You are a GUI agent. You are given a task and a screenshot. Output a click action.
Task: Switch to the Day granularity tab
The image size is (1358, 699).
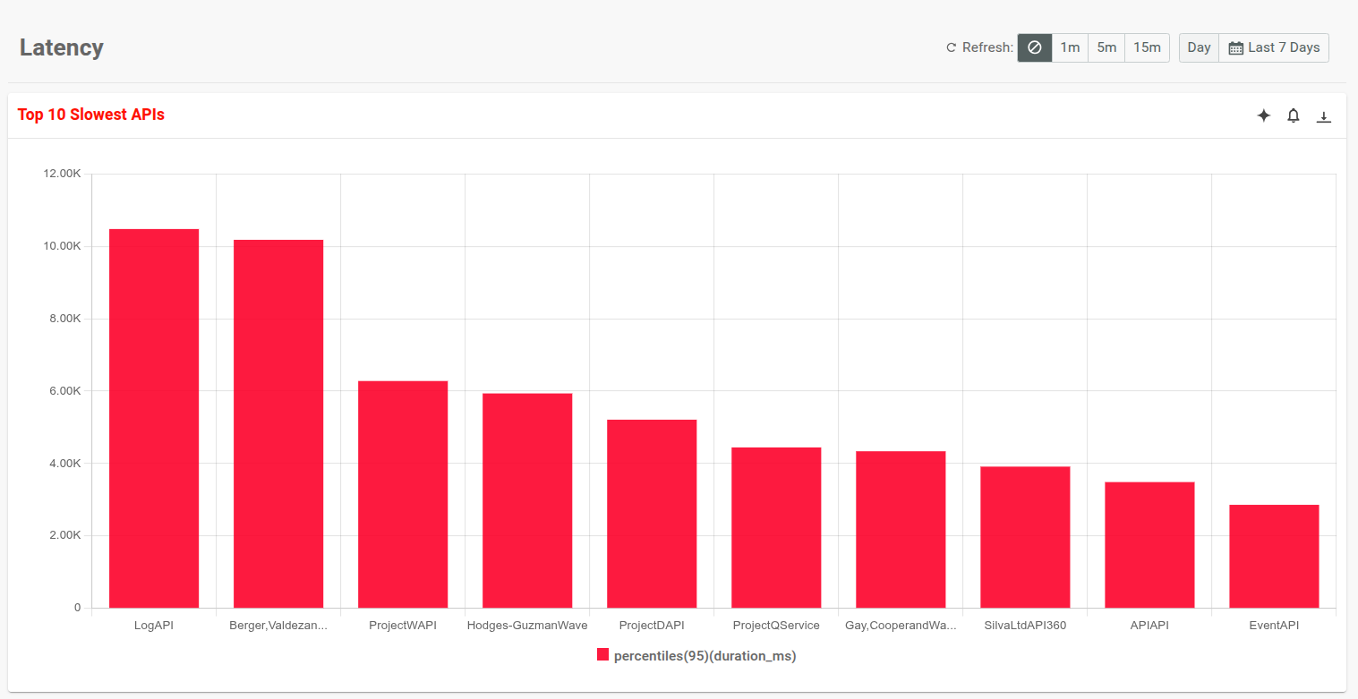1199,47
